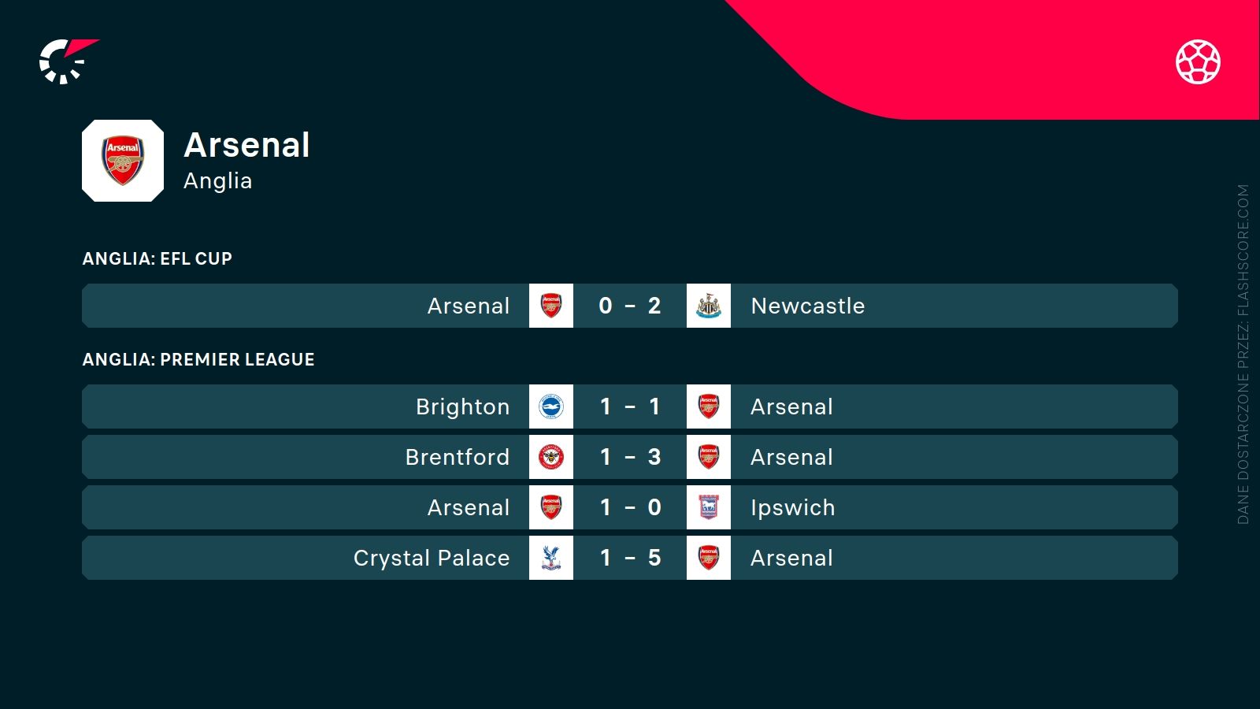Select the Brighton team name

pos(462,406)
